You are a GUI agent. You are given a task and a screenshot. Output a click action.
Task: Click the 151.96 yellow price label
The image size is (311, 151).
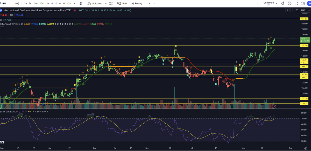304,46
